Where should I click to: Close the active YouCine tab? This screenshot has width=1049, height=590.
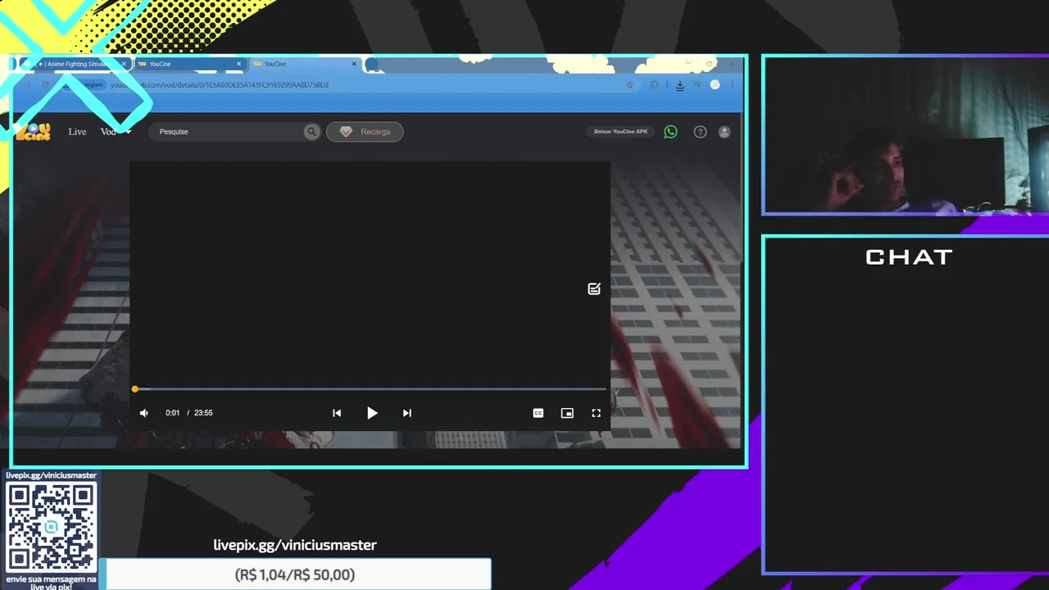pyautogui.click(x=354, y=64)
